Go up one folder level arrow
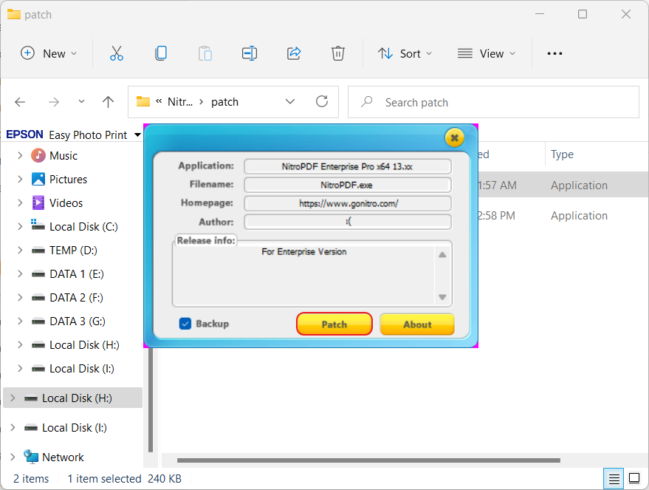 [108, 102]
